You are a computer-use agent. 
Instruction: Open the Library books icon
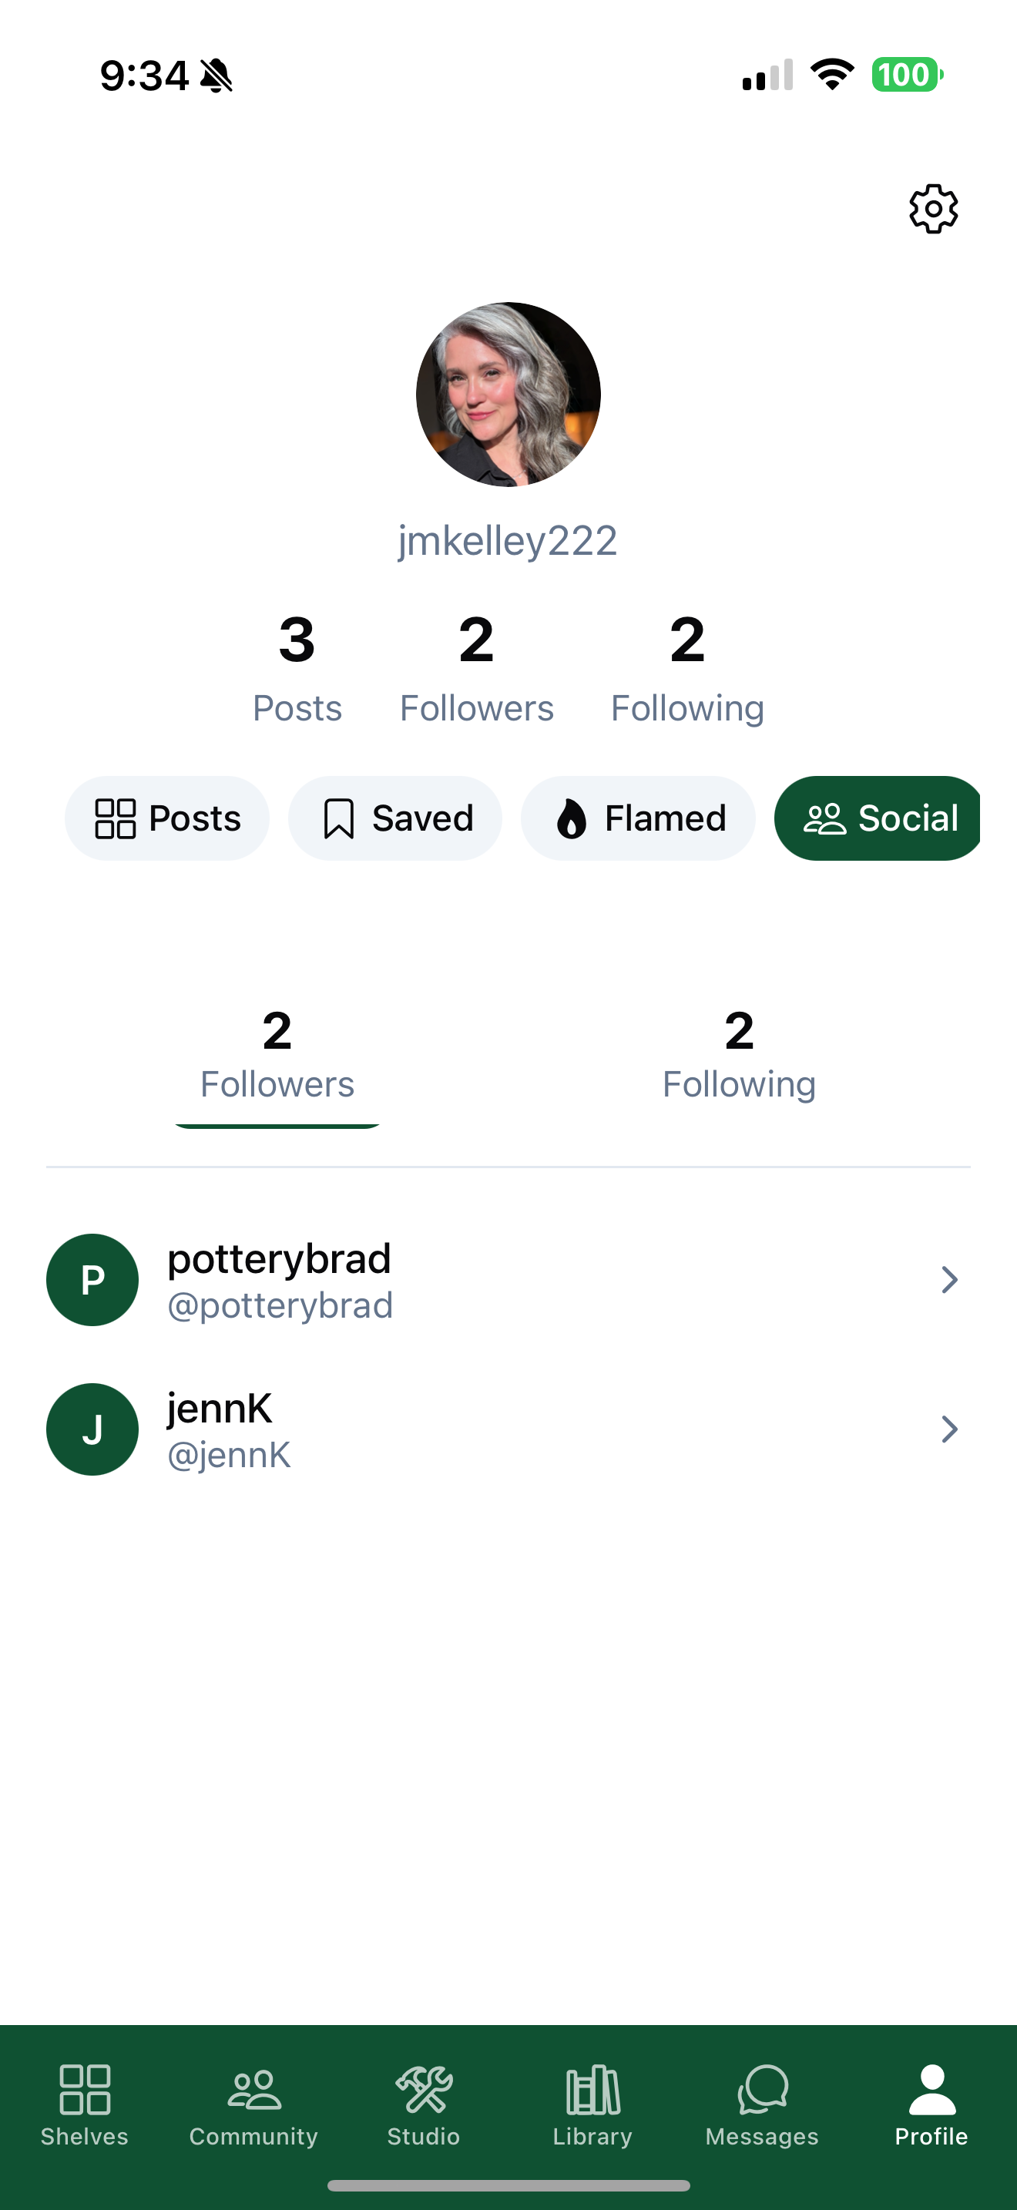click(x=592, y=2089)
